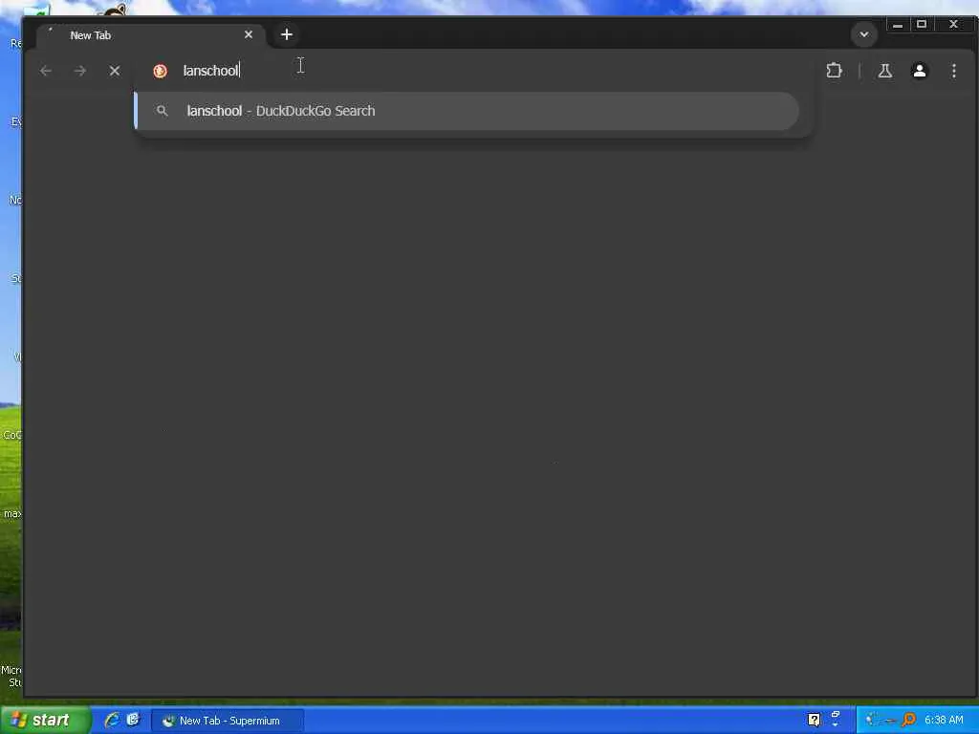Image resolution: width=979 pixels, height=734 pixels.
Task: Click the orange magnifier tray icon
Action: [909, 720]
